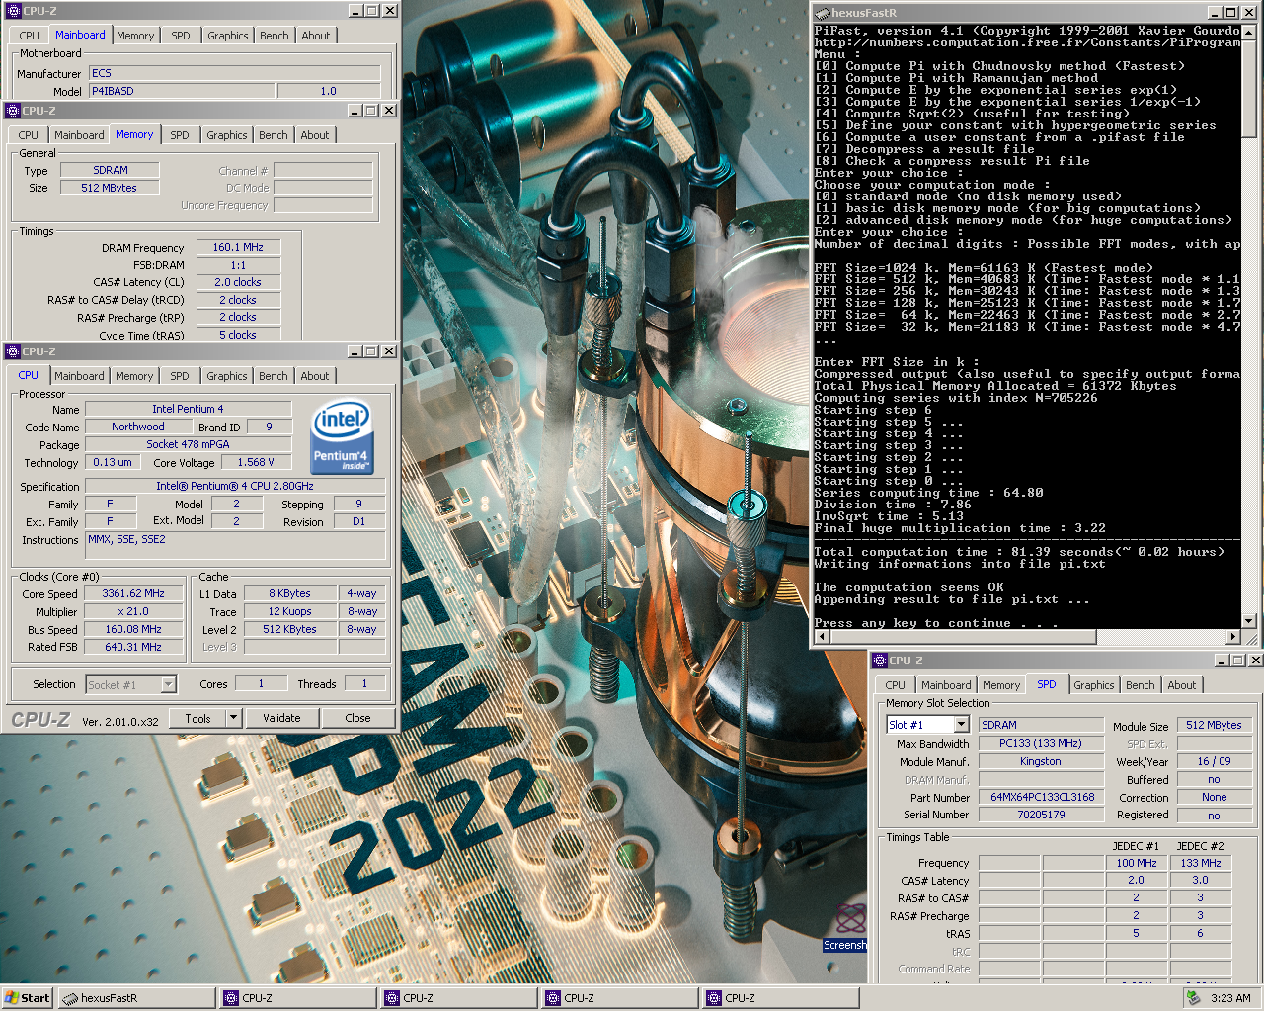
Task: Click the Manufacturer field ECS
Action: [235, 74]
